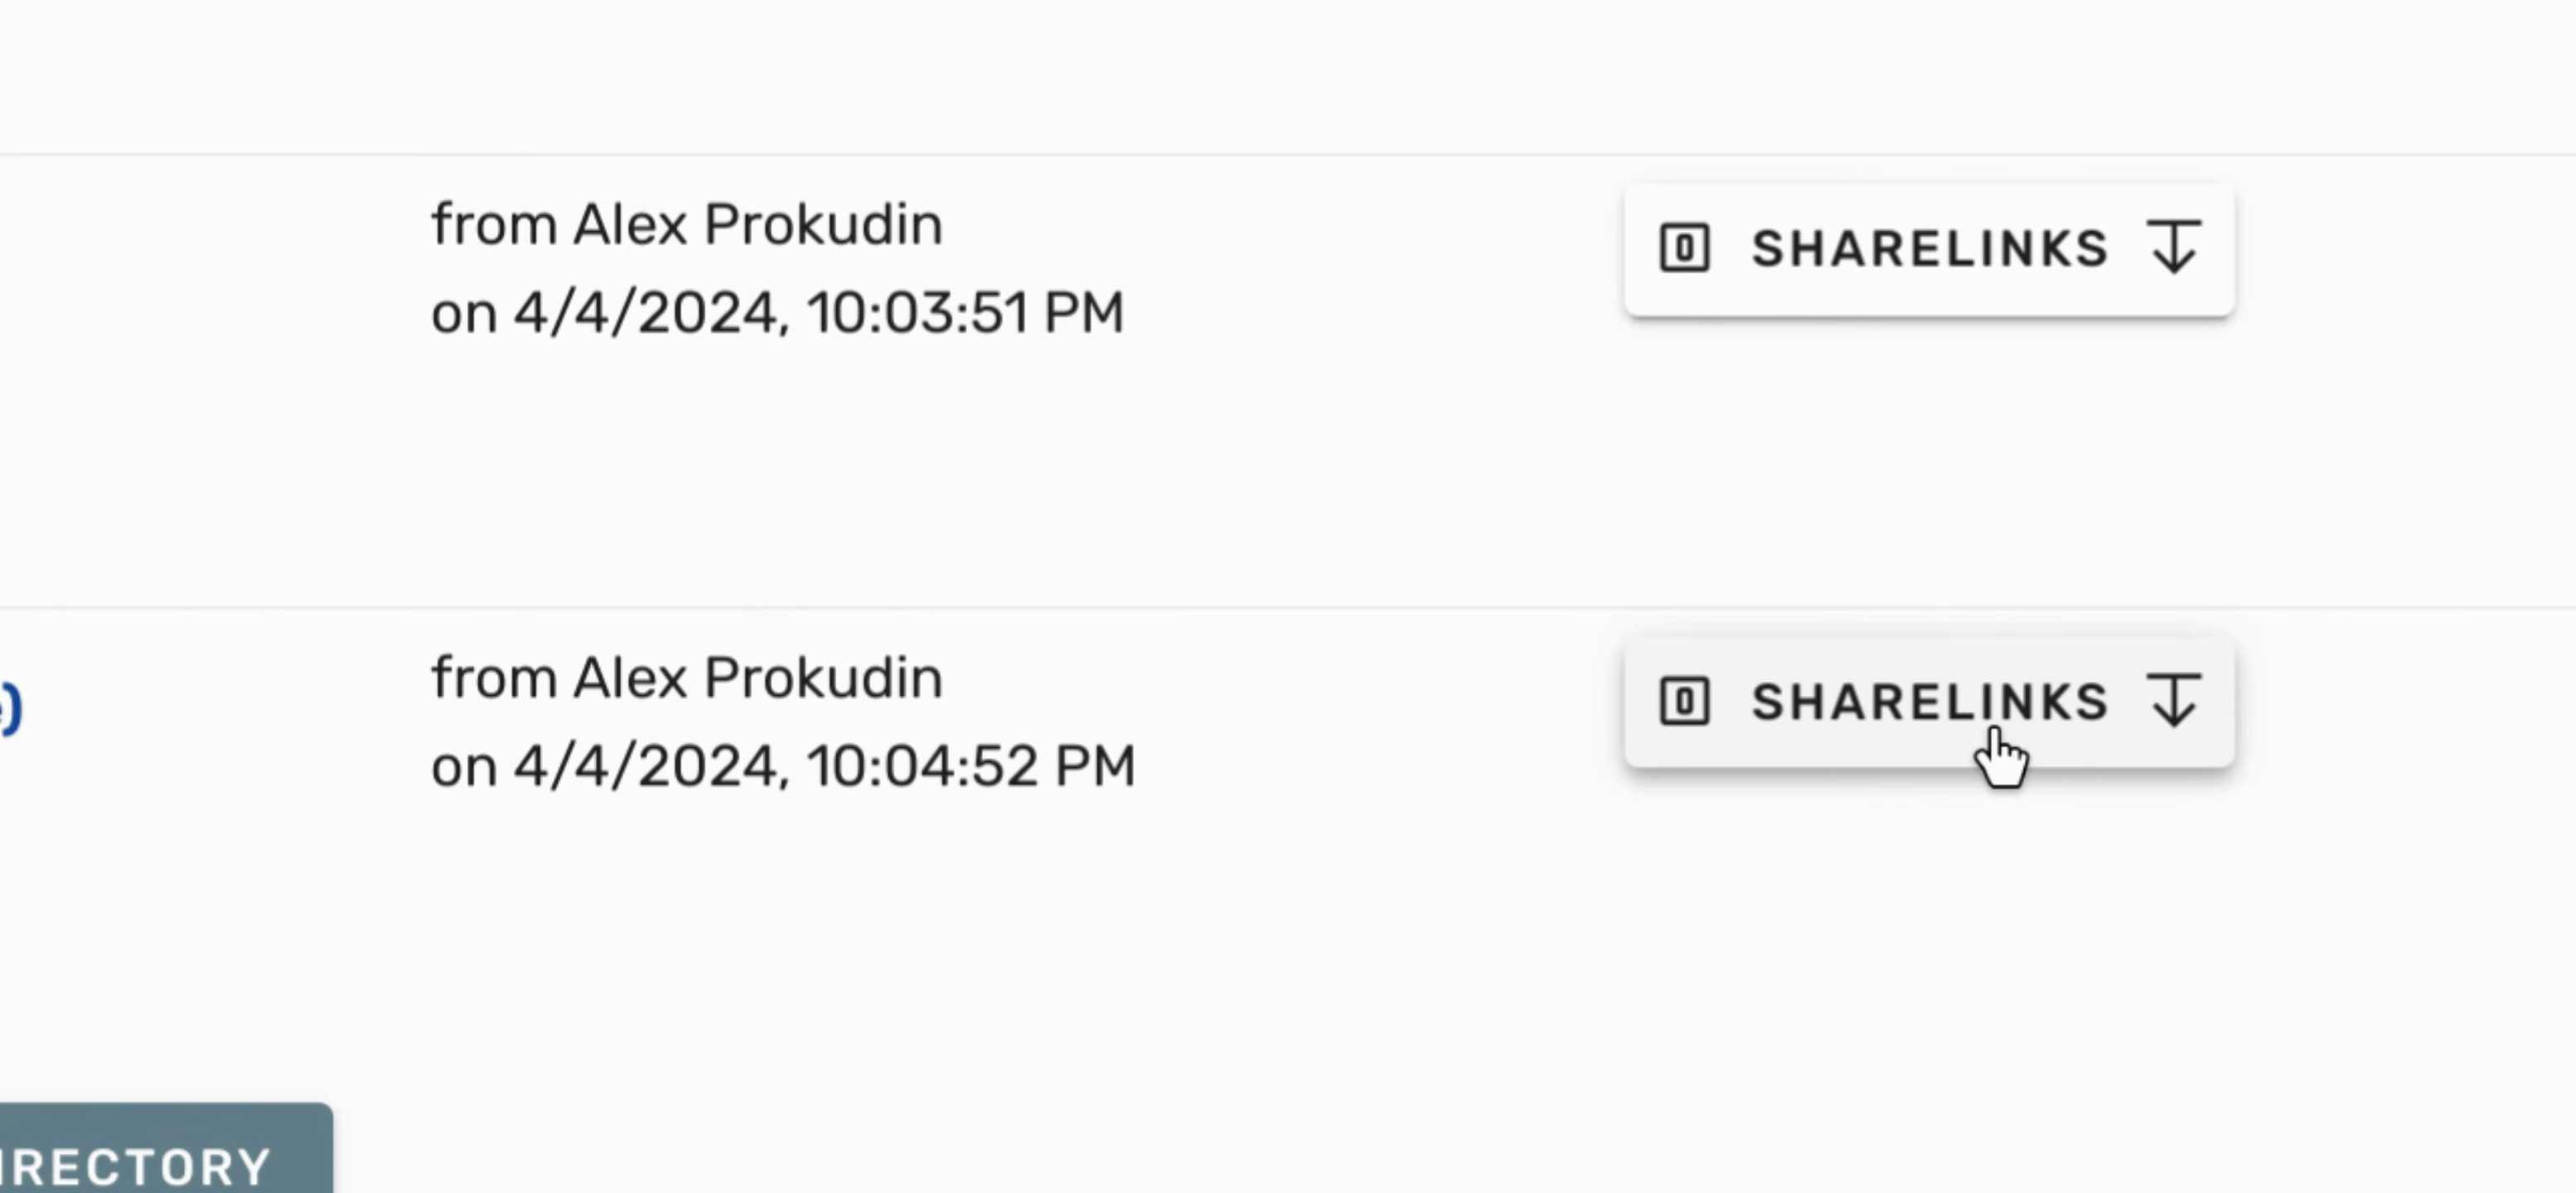The image size is (2576, 1193).
Task: Click the word "from" in the 10:04:52 PM entry
Action: (494, 679)
